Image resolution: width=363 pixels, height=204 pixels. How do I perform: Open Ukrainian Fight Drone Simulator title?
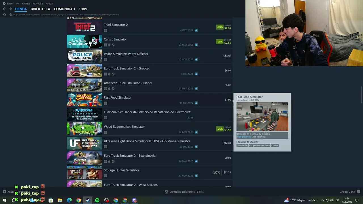[x=147, y=141]
